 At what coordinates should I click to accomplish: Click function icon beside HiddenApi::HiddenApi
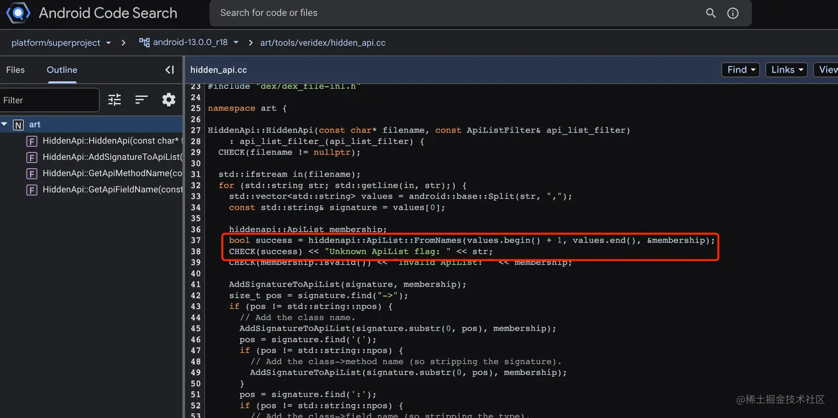click(32, 141)
